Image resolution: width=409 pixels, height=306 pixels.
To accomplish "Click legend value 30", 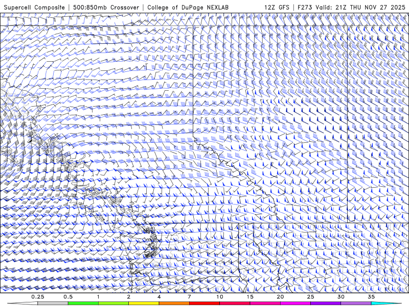I will pos(340,297).
